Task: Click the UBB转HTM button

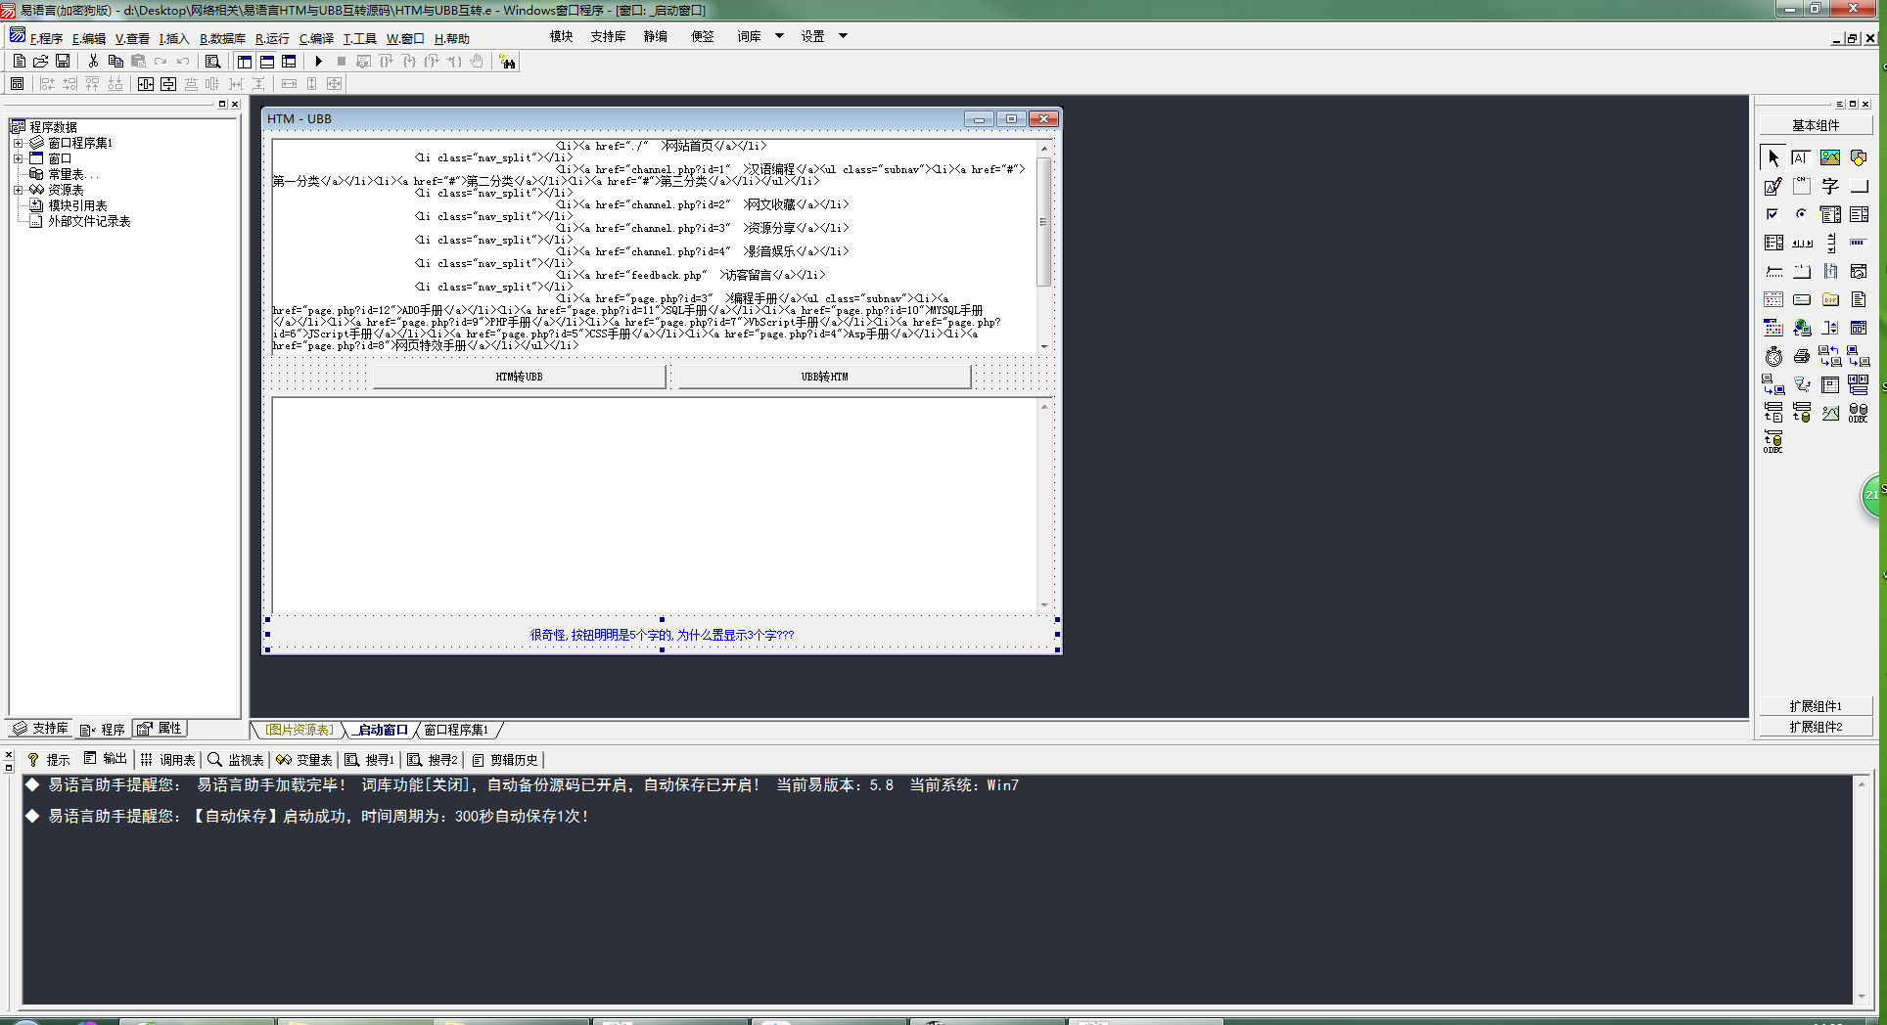Action: [824, 377]
